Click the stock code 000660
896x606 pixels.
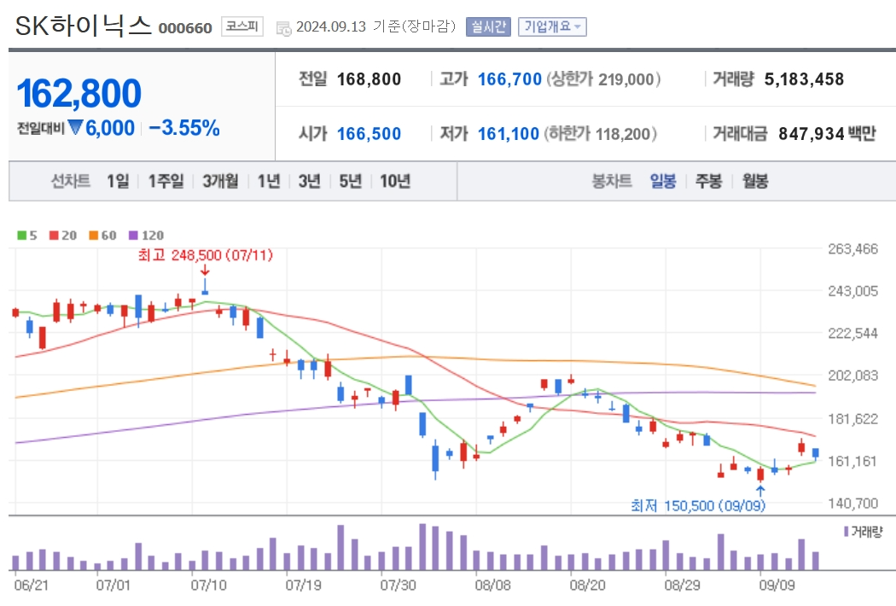tap(185, 28)
